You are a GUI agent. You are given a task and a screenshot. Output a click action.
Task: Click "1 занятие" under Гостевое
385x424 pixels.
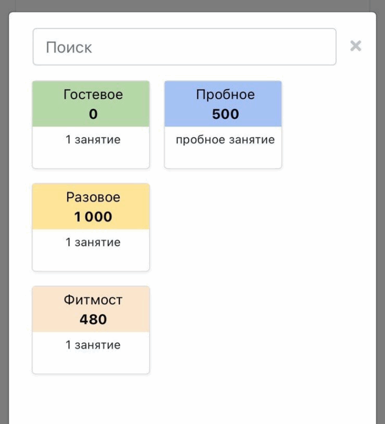pos(93,140)
